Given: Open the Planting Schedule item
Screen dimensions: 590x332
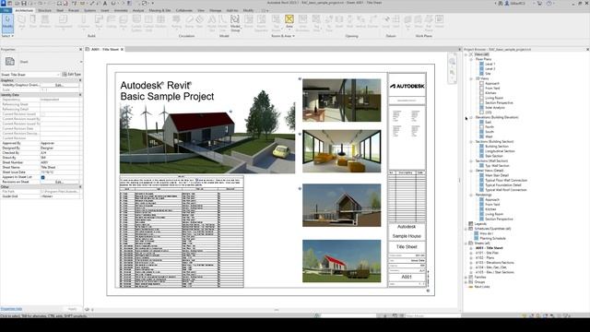Looking at the screenshot, I should click(492, 238).
